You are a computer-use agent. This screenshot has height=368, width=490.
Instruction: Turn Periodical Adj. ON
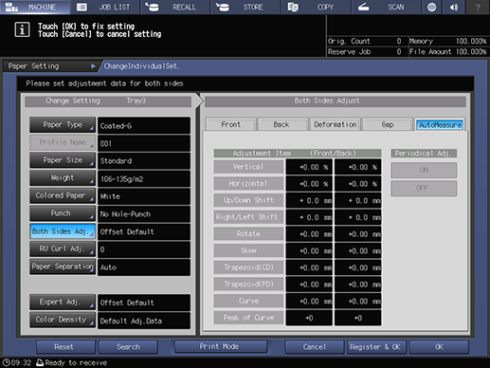coord(424,170)
